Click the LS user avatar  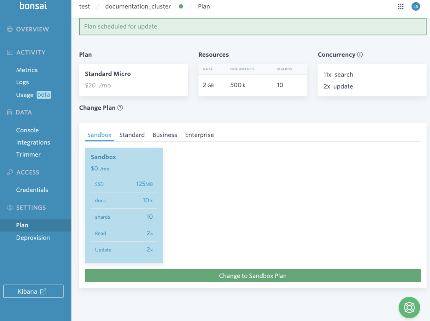click(416, 6)
